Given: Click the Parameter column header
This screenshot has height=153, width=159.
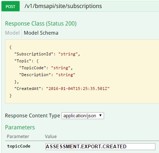Looking at the screenshot, I should [x=18, y=137].
